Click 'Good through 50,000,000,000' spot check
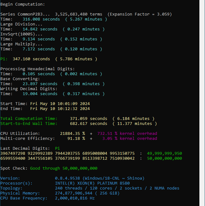This screenshot has width=205, height=206. pyautogui.click(x=64, y=168)
